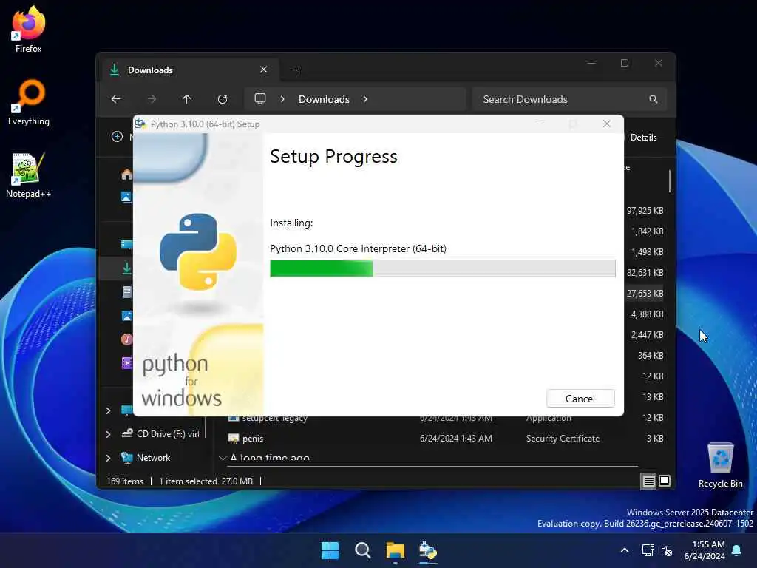The width and height of the screenshot is (757, 568).
Task: Go up one folder level
Action: pyautogui.click(x=187, y=99)
